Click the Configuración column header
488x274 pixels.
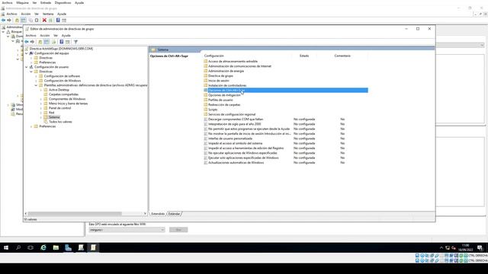tap(214, 56)
